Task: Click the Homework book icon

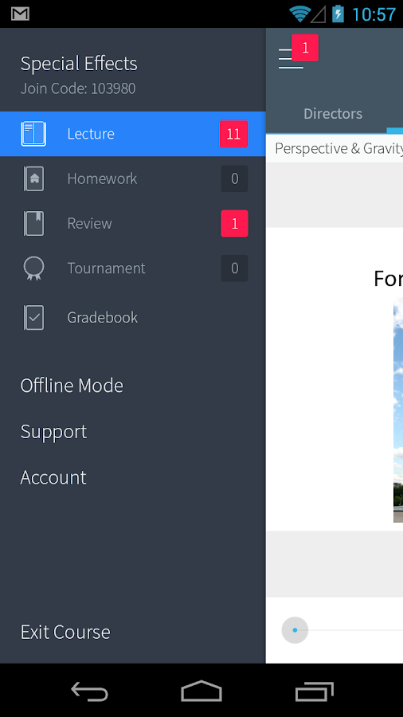Action: point(33,178)
